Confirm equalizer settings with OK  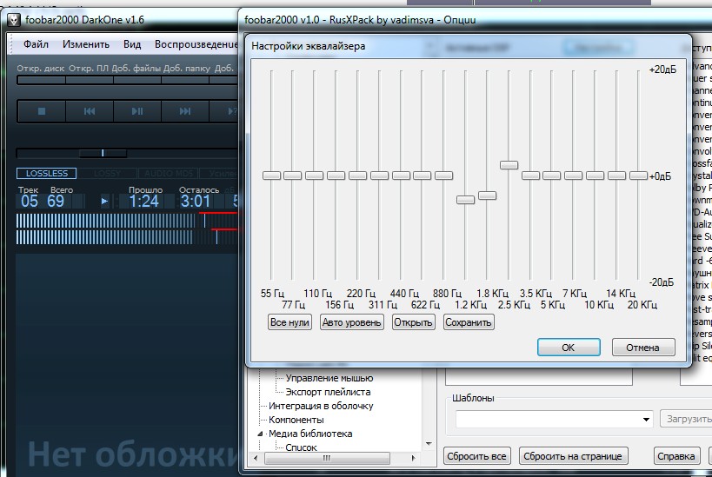(x=569, y=348)
